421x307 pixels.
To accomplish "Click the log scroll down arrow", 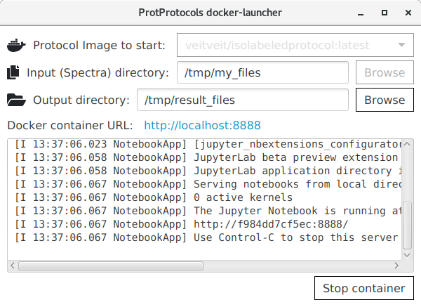I will pos(407,255).
